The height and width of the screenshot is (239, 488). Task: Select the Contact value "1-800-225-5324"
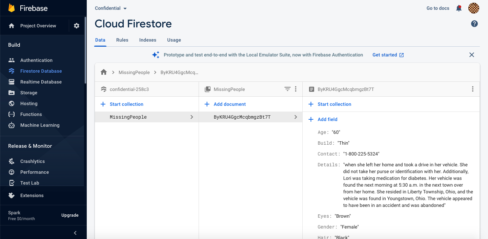tap(361, 154)
